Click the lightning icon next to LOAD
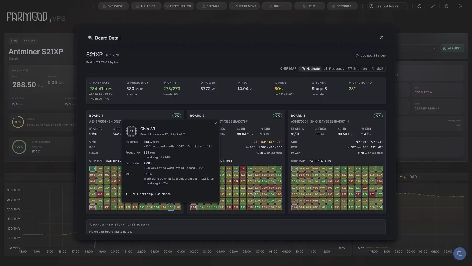Viewport: 472px width, 266px height. pos(401,177)
